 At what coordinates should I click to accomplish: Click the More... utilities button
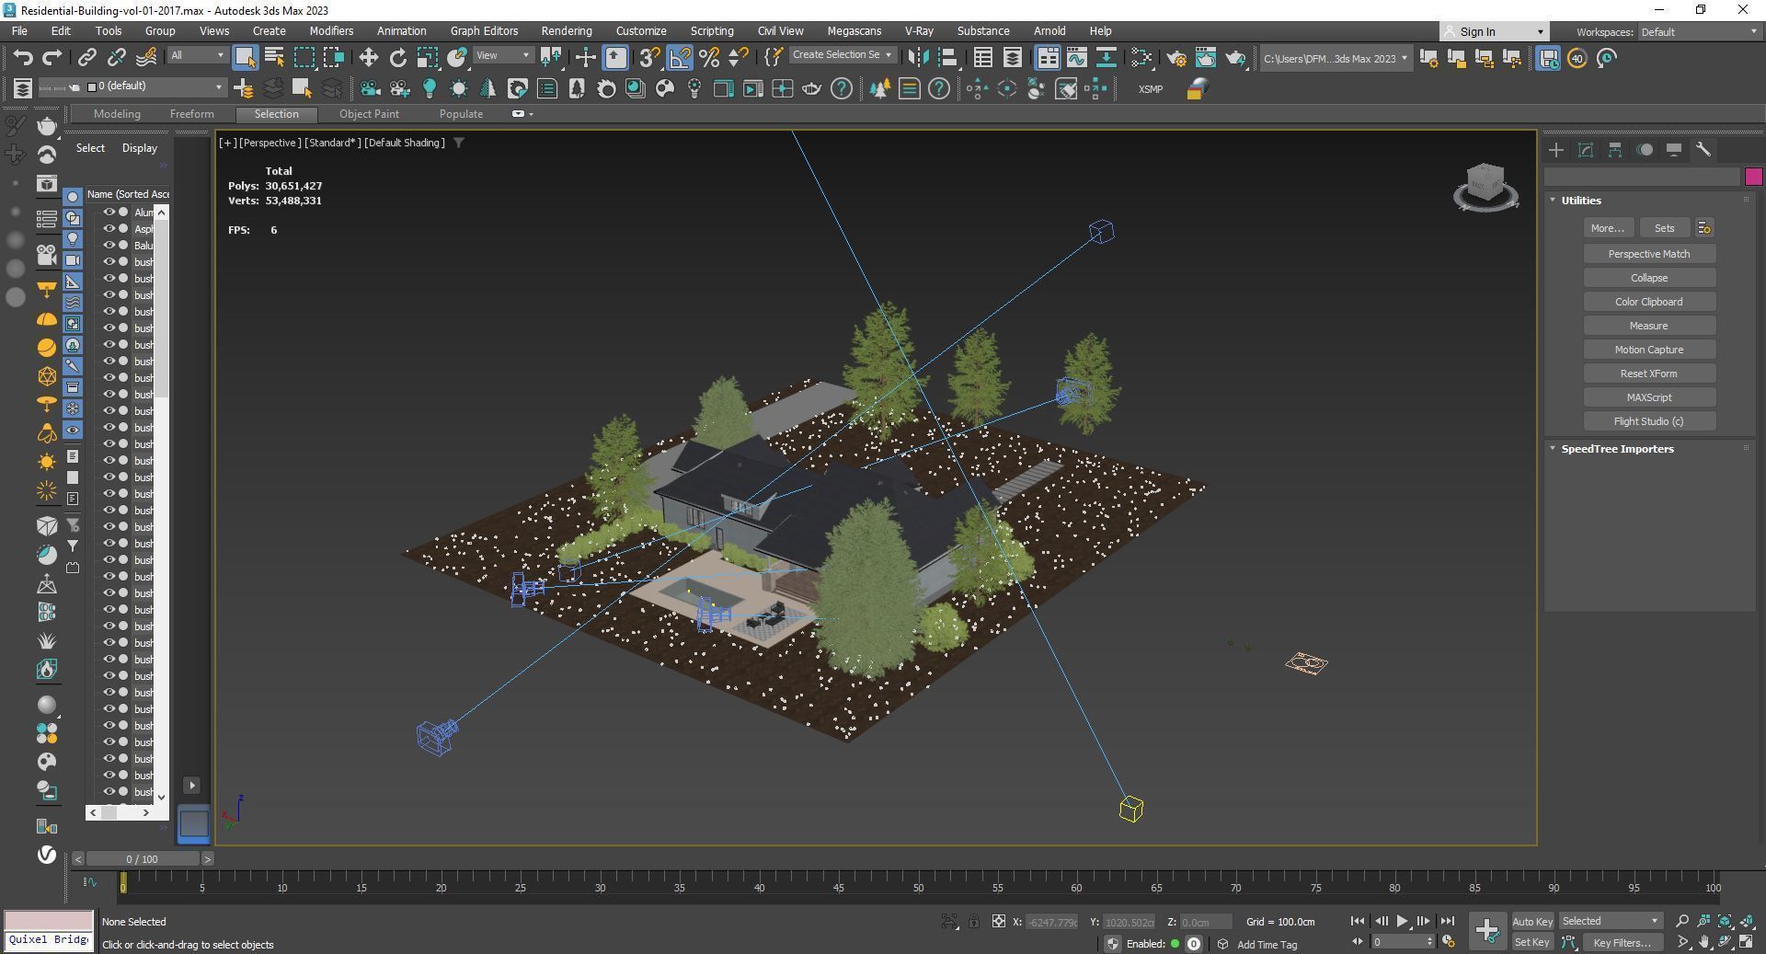click(x=1607, y=228)
